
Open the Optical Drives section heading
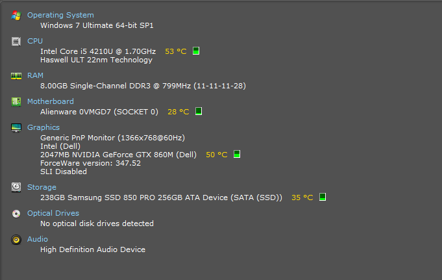[53, 213]
